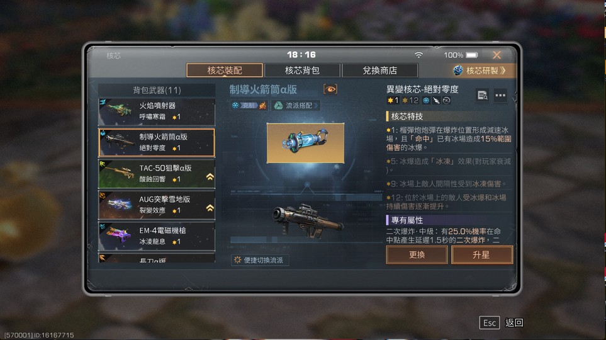
Task: Open the core details search icon
Action: click(x=482, y=95)
